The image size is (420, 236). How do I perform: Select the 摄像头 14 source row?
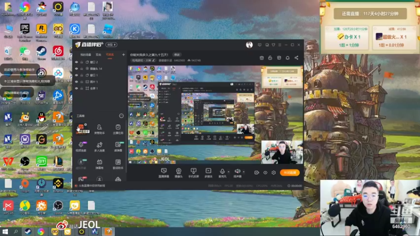100,69
